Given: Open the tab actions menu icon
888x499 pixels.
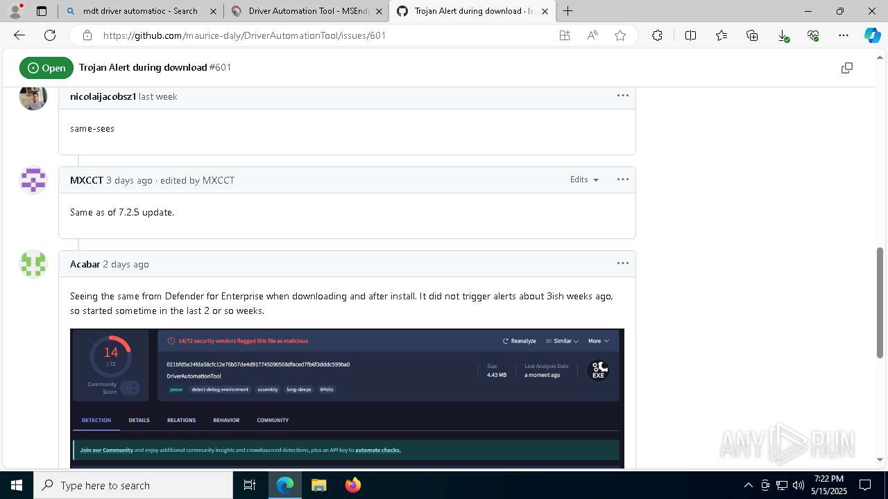Looking at the screenshot, I should coord(42,11).
